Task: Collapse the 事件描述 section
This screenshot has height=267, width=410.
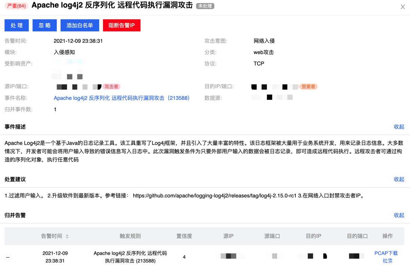Action: click(x=399, y=127)
